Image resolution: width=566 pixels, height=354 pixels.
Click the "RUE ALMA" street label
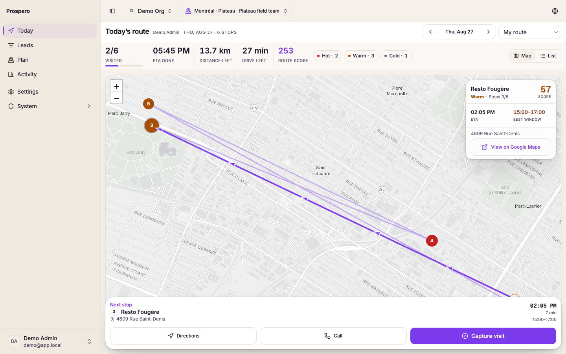350,198
